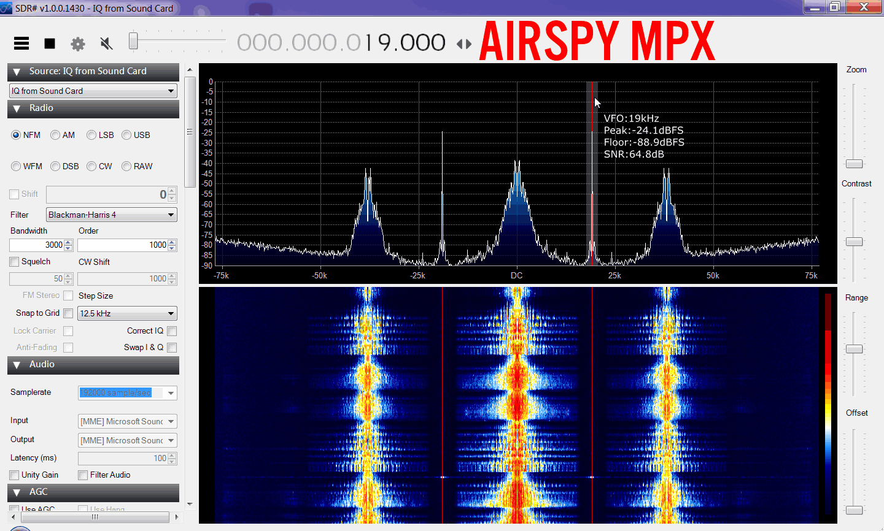
Task: Toggle the speaker mute icon
Action: (106, 44)
